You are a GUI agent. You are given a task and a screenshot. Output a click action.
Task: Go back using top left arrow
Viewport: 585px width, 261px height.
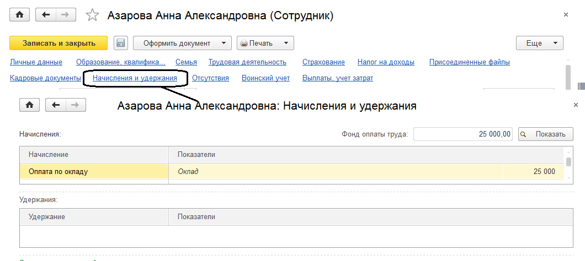pos(46,15)
